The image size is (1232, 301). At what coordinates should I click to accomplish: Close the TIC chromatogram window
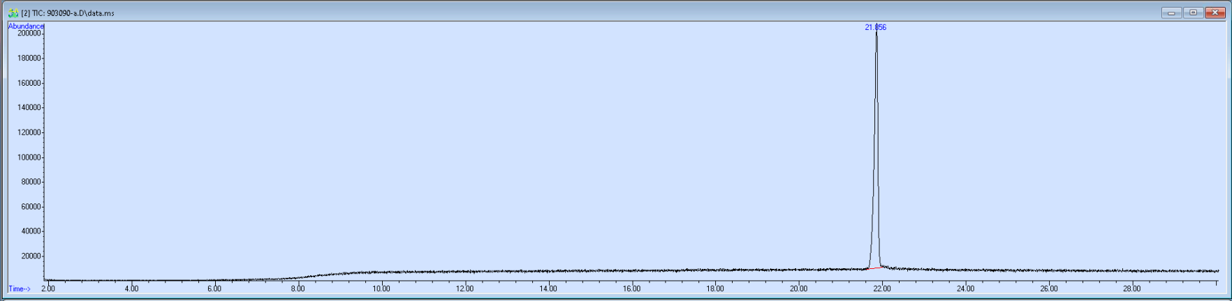click(x=1215, y=13)
